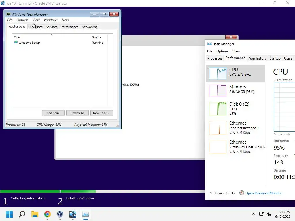Click the Physical Memory: 61% status text
The image size is (295, 221).
click(x=91, y=125)
